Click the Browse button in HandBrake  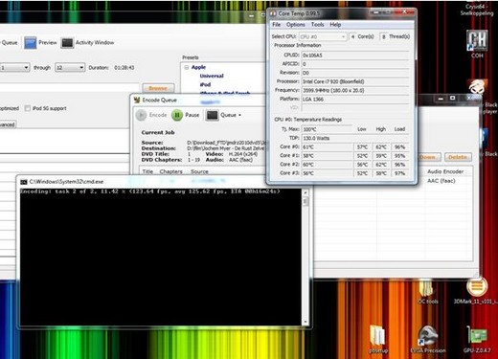coord(158,88)
